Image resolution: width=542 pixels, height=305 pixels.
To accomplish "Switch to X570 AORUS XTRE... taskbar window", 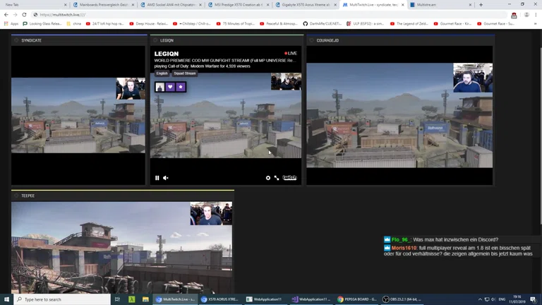I will 220,299.
